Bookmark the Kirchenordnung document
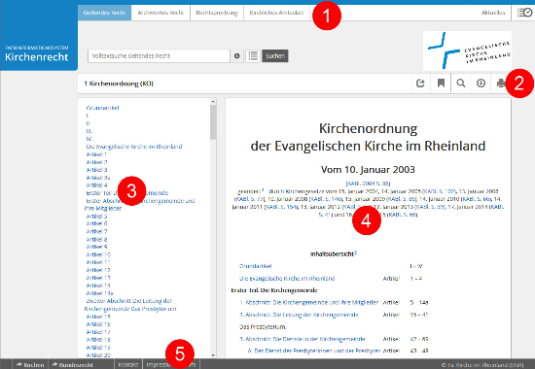Viewport: 535px width, 369px height. click(441, 84)
